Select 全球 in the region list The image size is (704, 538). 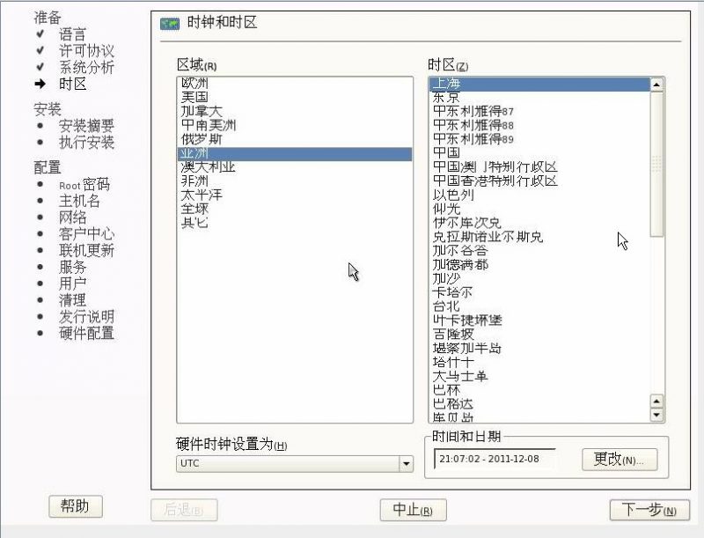tap(194, 209)
